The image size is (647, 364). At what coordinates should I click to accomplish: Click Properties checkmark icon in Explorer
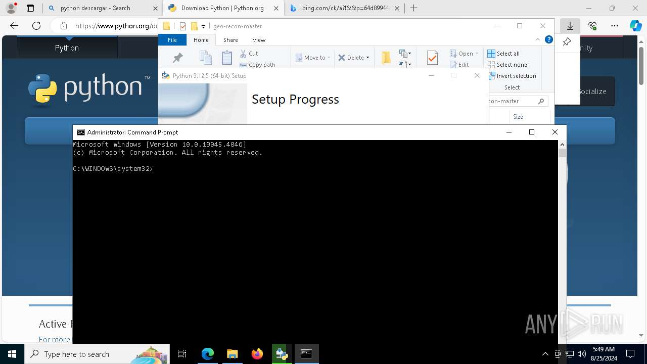[432, 58]
